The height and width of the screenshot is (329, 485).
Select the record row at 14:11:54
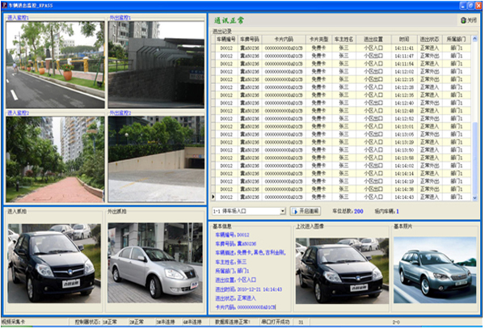tap(343, 64)
